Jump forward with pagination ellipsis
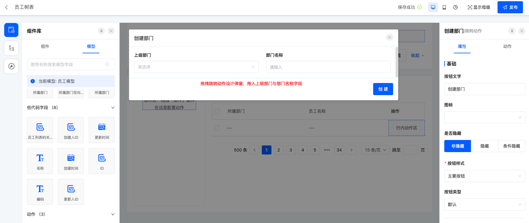 (327, 150)
